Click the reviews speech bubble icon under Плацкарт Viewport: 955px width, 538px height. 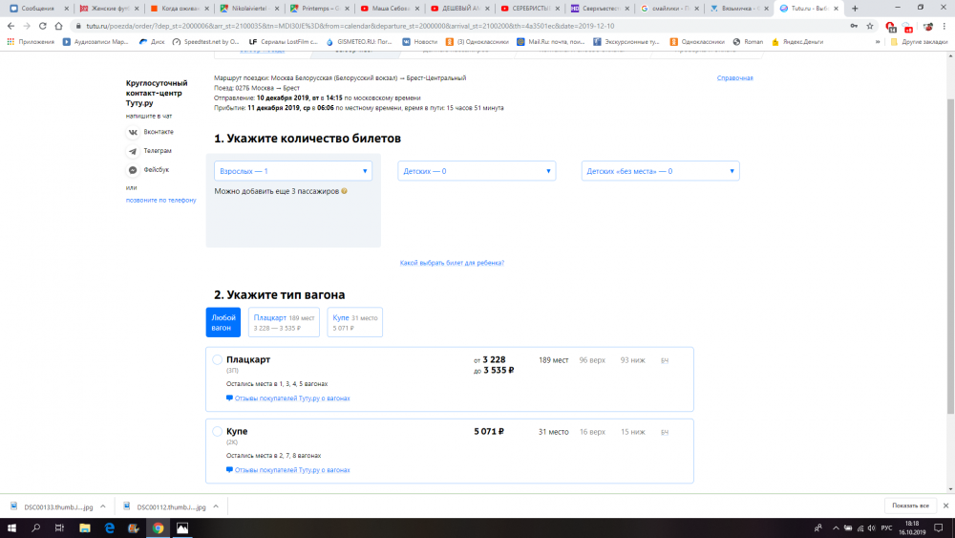[x=229, y=398]
